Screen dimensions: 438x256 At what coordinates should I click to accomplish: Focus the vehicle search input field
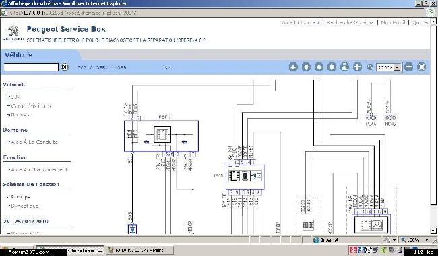pos(31,67)
